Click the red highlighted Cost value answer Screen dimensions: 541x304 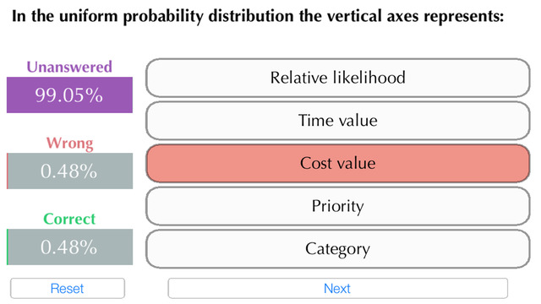[338, 163]
